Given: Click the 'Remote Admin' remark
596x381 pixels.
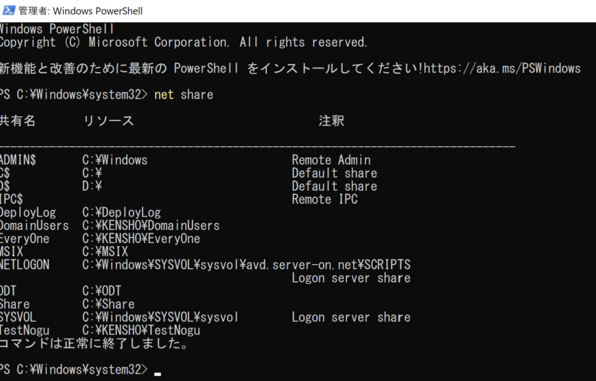Looking at the screenshot, I should click(x=331, y=160).
